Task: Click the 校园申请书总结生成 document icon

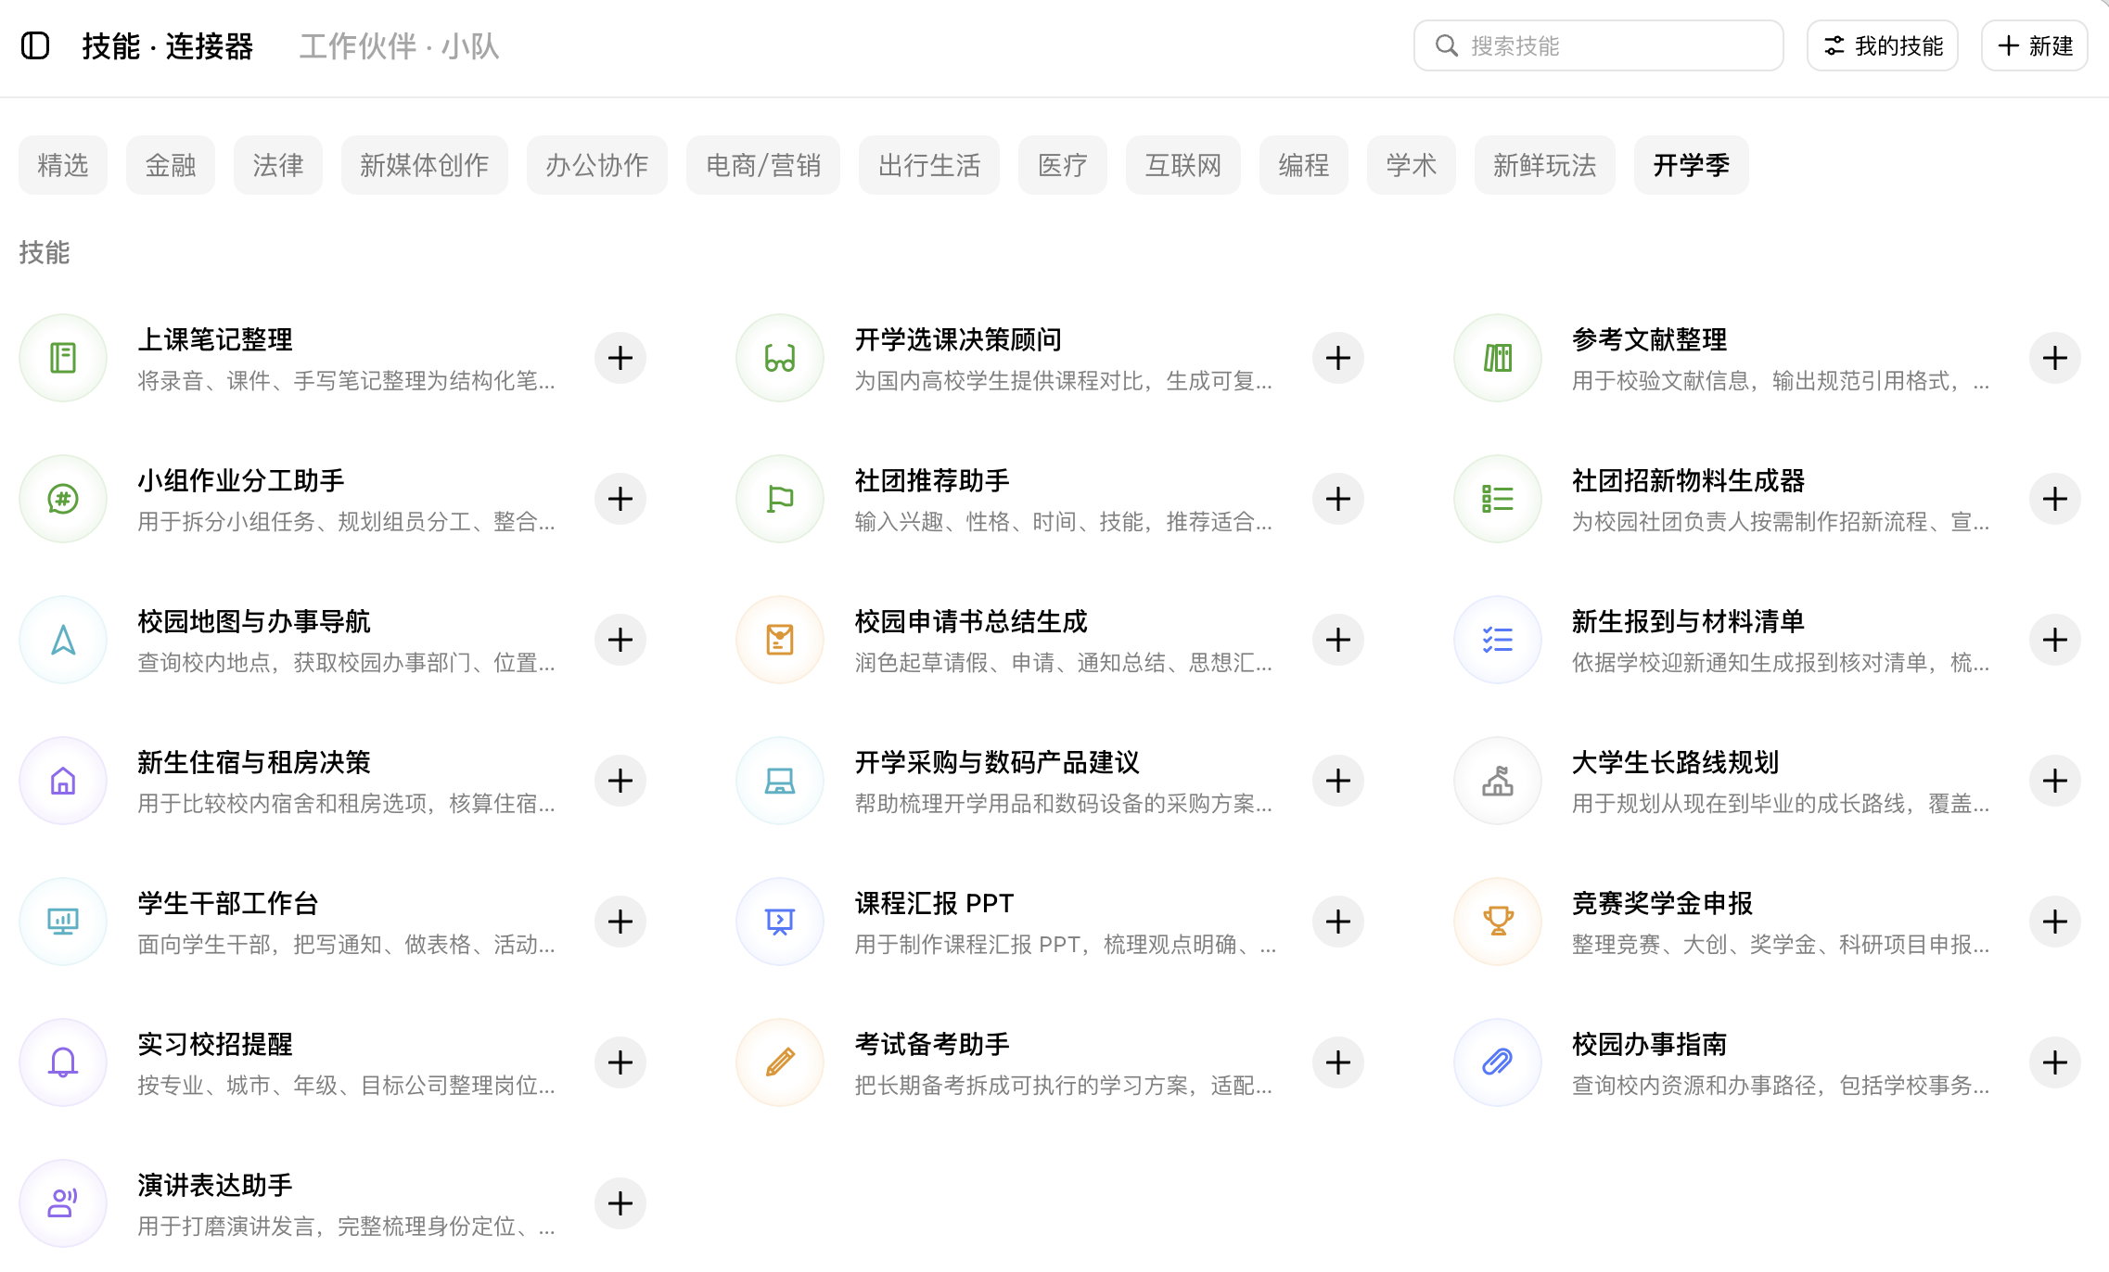Action: pos(780,640)
